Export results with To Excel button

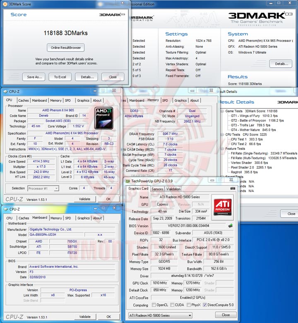[60, 77]
